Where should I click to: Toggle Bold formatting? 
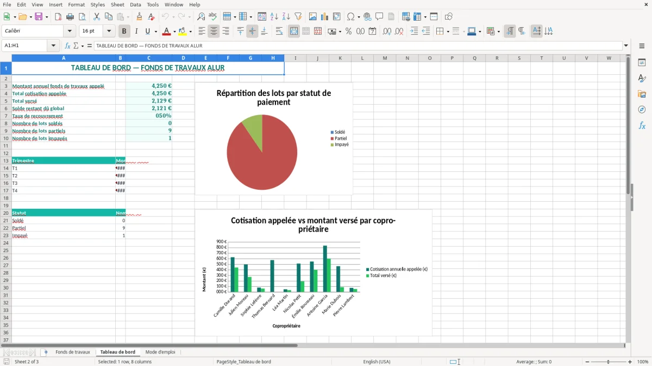(124, 31)
